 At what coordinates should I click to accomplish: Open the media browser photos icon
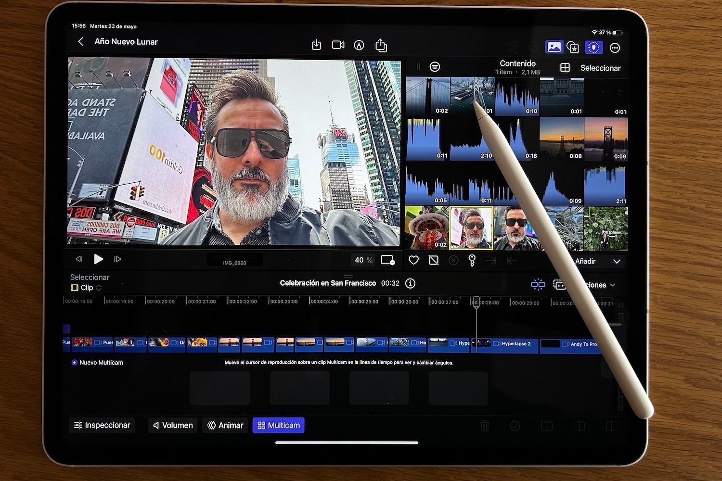pos(554,47)
